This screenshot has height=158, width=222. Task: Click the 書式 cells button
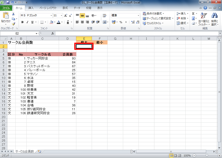point(183,23)
